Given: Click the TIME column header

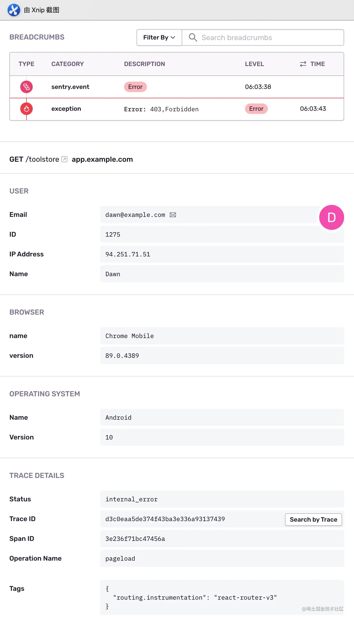Looking at the screenshot, I should pos(317,64).
